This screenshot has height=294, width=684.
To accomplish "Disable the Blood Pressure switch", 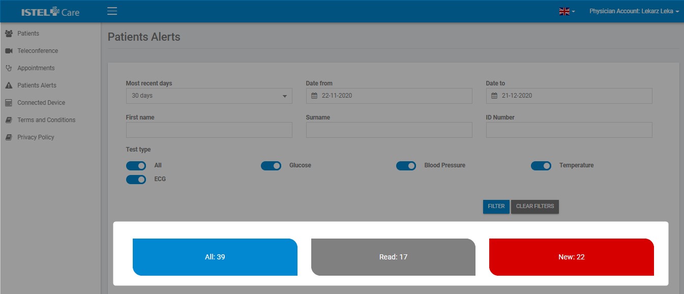I will 406,166.
